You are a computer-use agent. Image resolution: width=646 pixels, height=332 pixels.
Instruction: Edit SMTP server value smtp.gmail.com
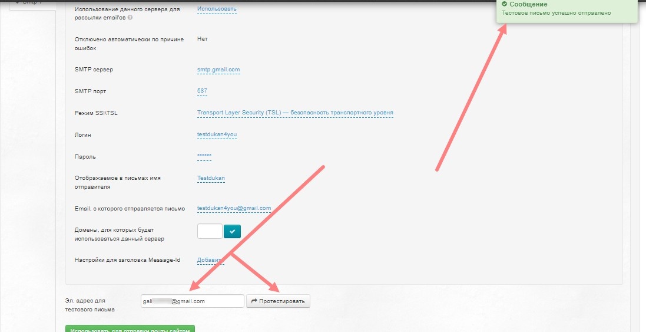tap(218, 69)
